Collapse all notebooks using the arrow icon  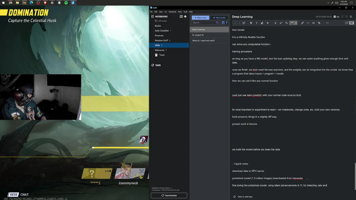[x=181, y=16]
